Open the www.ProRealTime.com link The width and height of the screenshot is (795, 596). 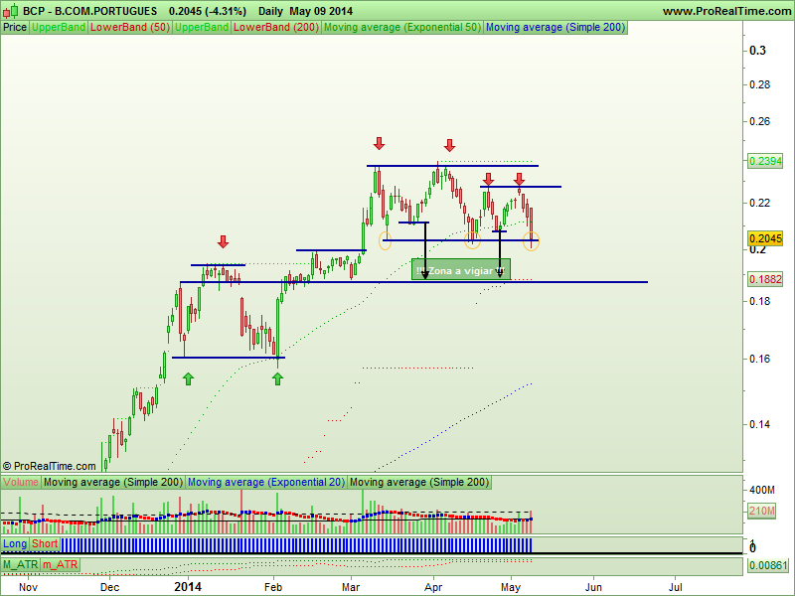(726, 11)
